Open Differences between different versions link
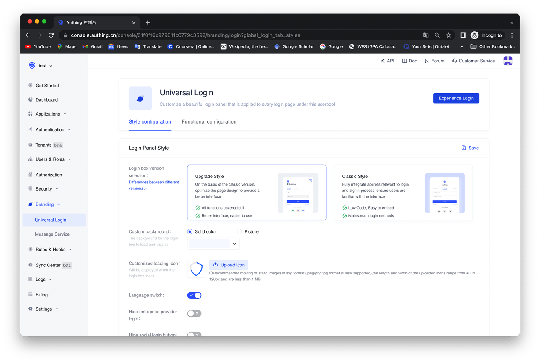 point(154,186)
